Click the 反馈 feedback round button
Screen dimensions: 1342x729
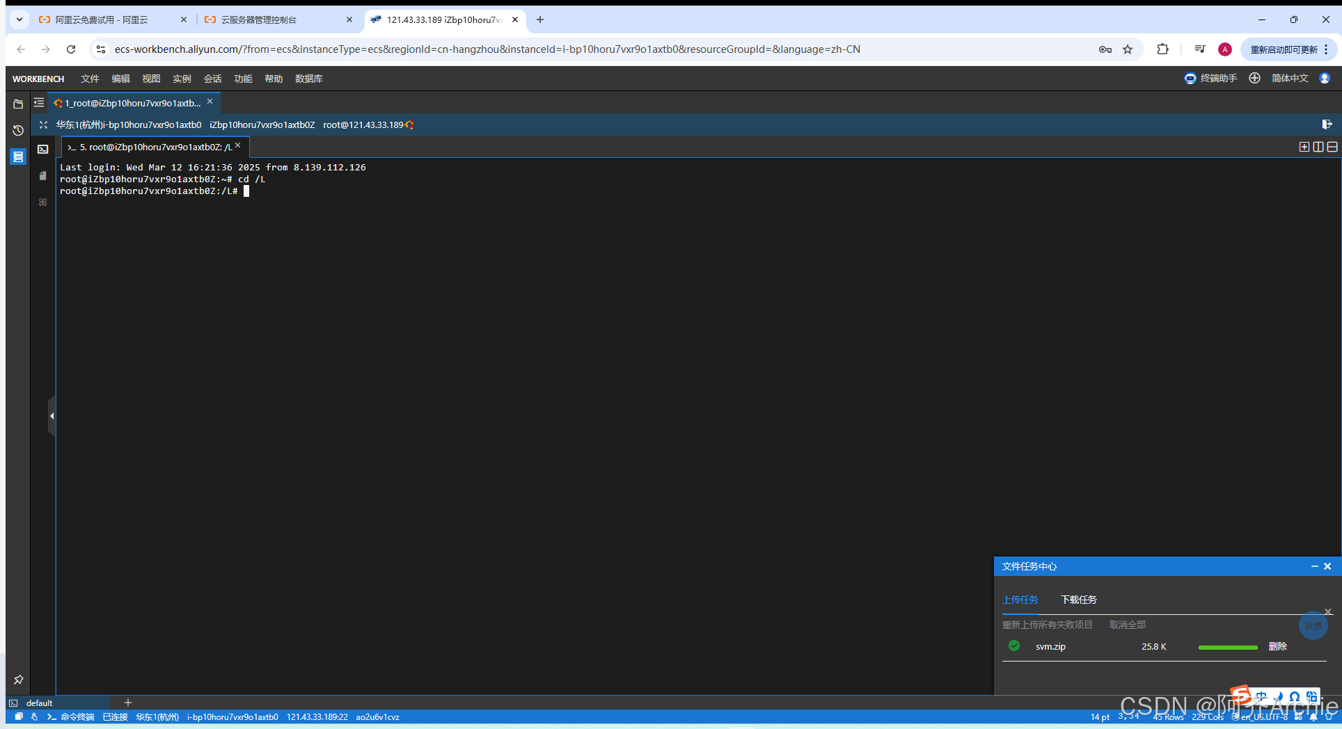coord(1313,626)
